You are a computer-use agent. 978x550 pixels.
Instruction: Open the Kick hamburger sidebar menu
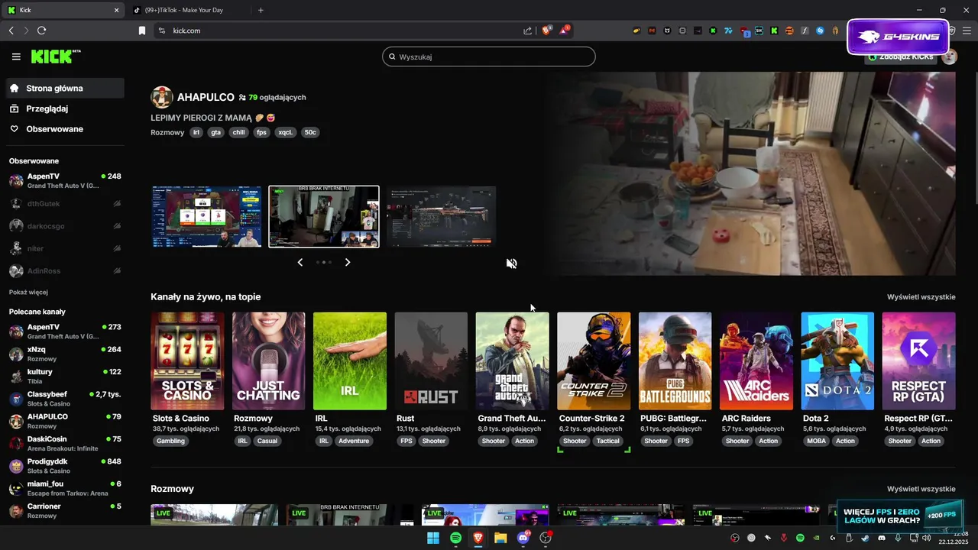click(16, 57)
